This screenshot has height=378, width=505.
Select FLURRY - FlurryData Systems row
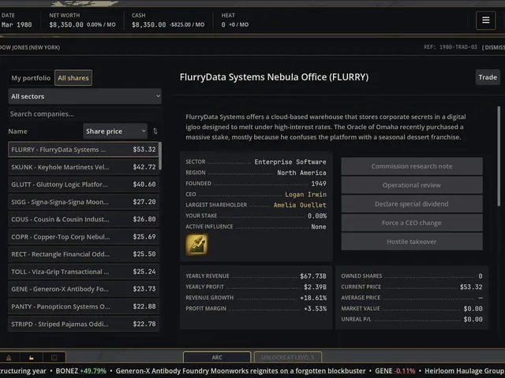tap(84, 150)
